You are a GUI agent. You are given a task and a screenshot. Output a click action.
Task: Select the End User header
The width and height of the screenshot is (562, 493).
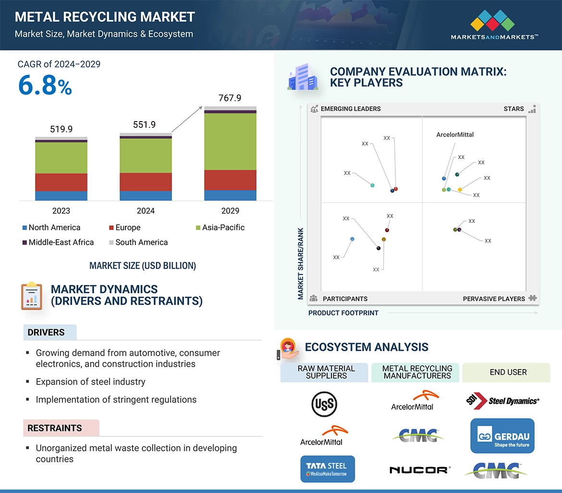click(x=508, y=372)
